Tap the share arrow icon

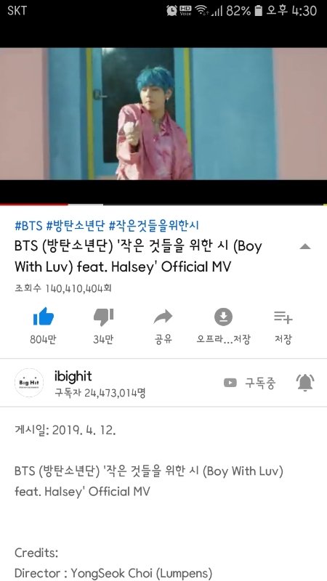coord(163,317)
